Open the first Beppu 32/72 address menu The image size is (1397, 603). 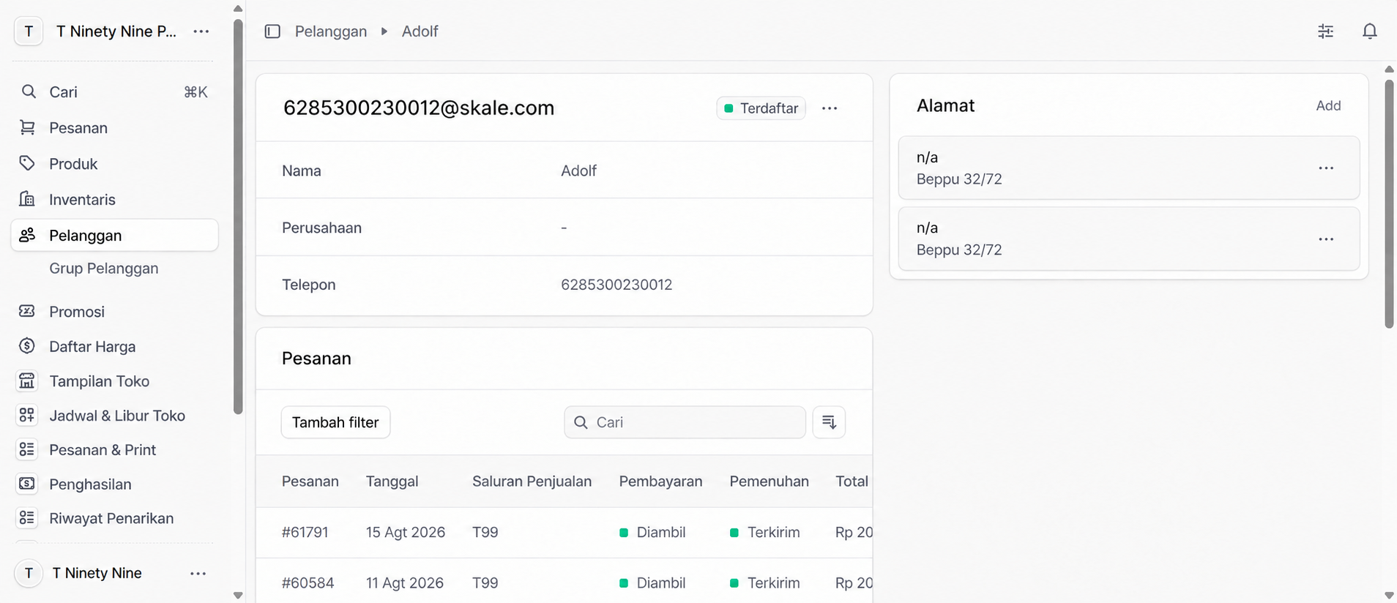[1326, 168]
